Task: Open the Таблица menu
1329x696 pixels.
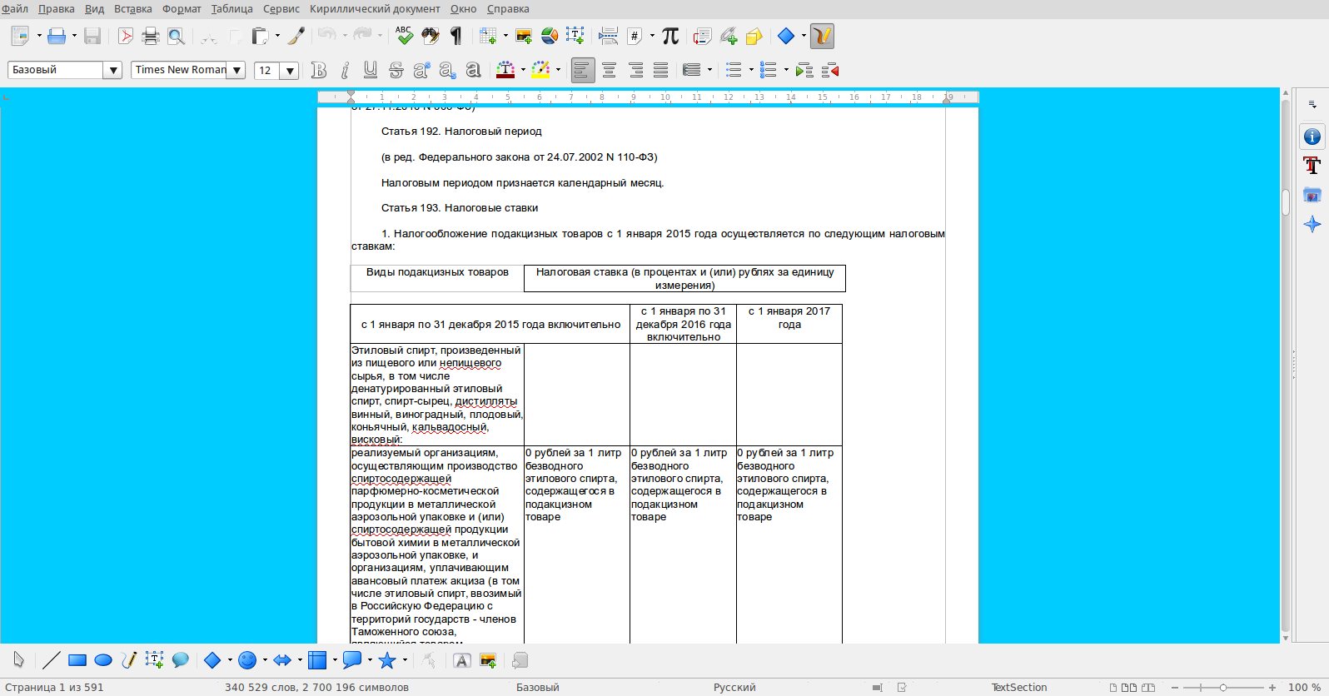Action: 231,9
